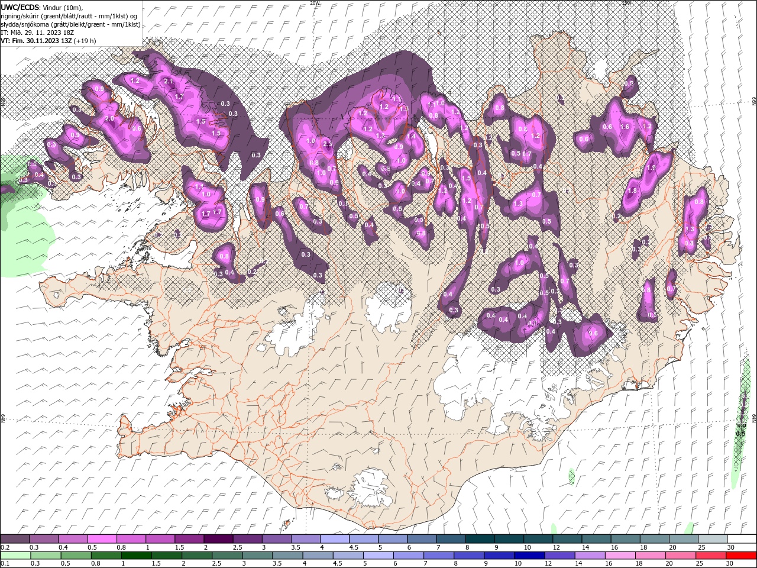This screenshot has width=757, height=568.
Task: Click the white last swatch of the upper scale
Action: 741,539
